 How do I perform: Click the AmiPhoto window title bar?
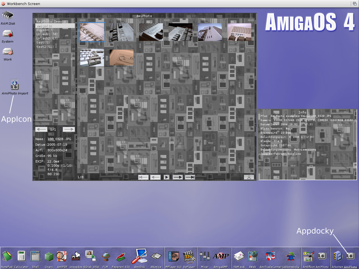tap(144, 16)
